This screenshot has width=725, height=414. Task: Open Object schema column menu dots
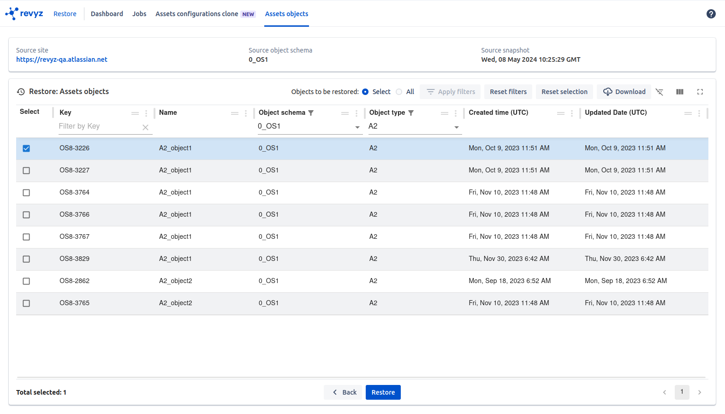[x=356, y=113]
